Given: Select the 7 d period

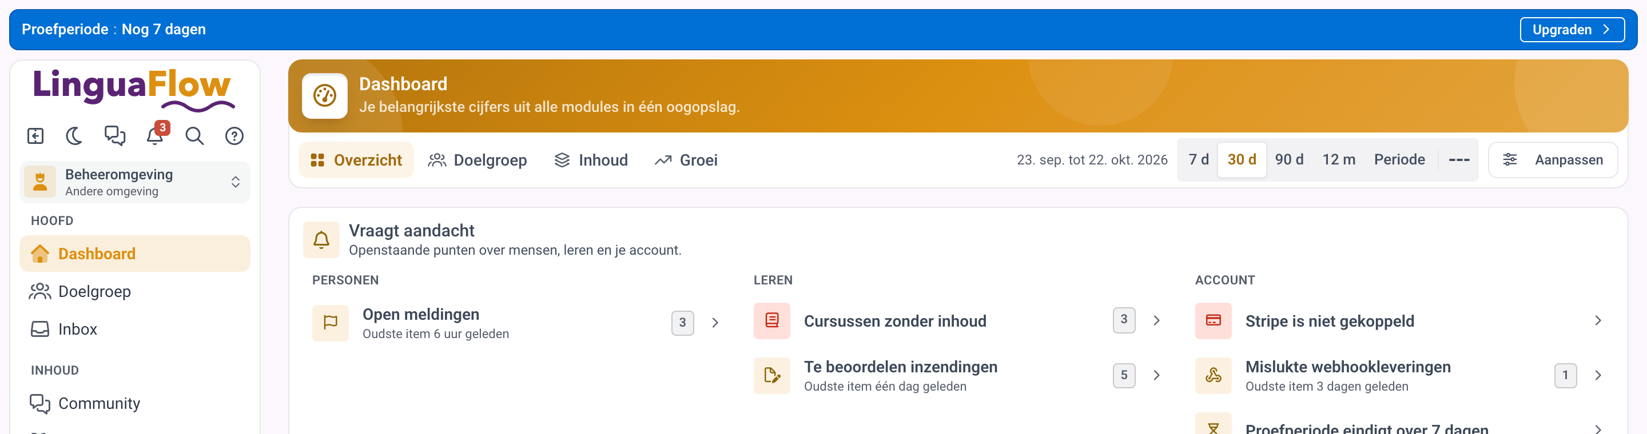Looking at the screenshot, I should tap(1198, 160).
